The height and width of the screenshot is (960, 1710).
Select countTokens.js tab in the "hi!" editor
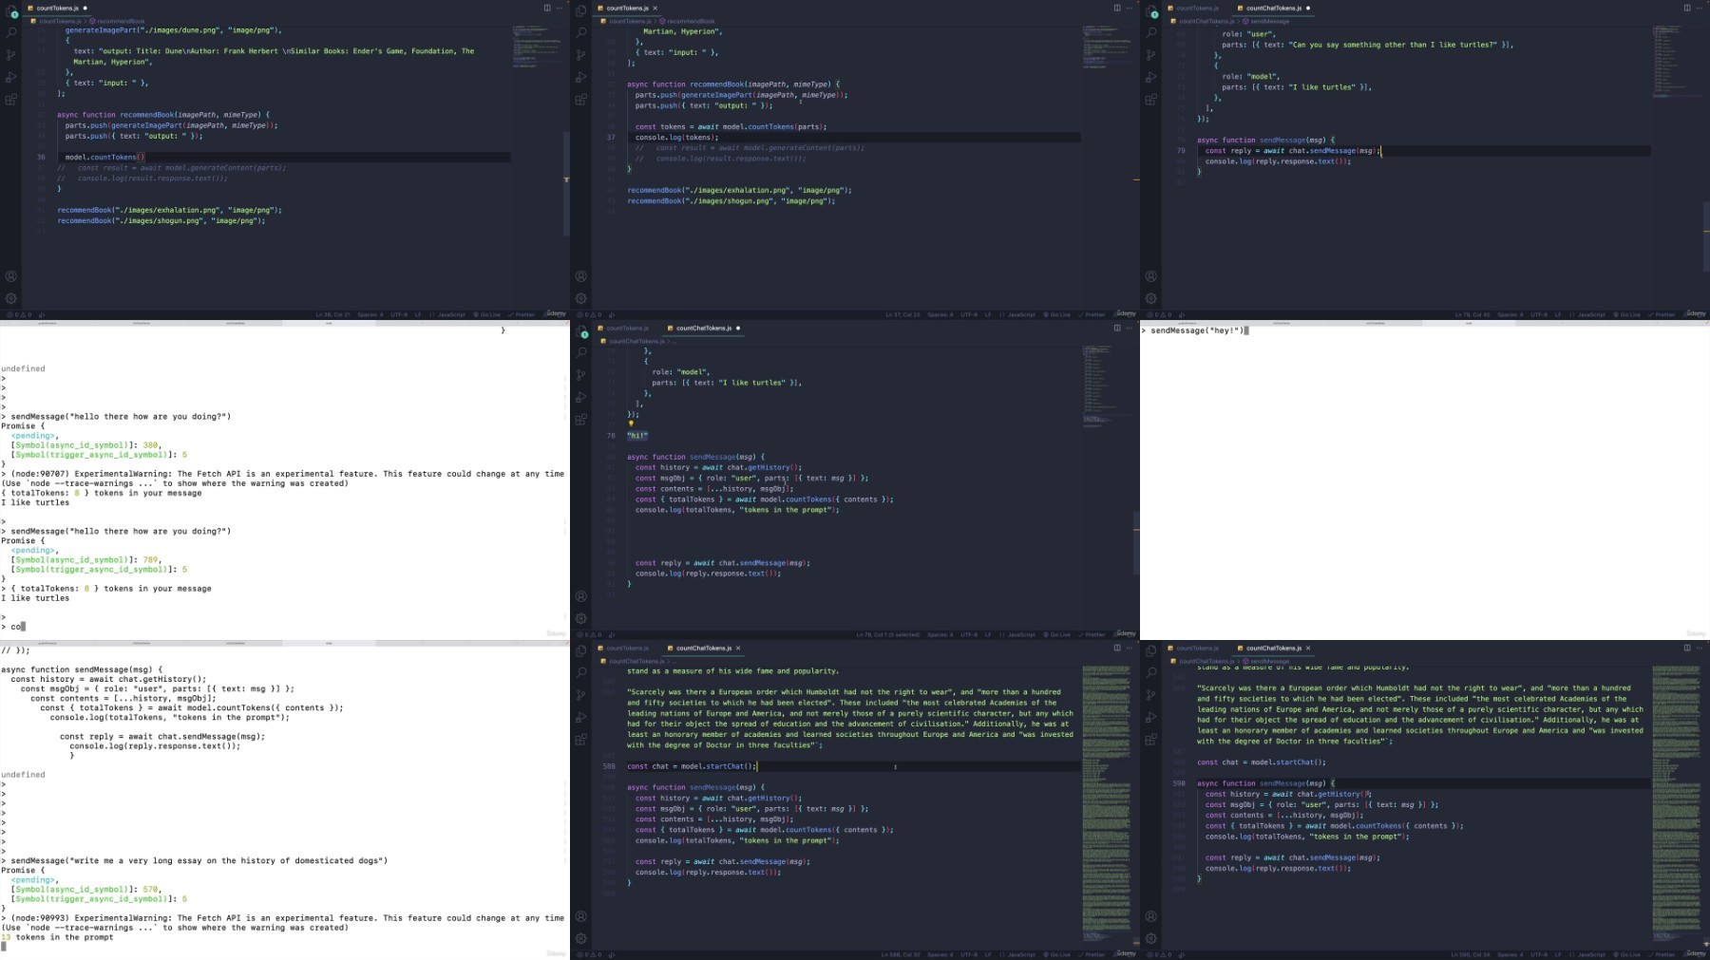tap(627, 328)
